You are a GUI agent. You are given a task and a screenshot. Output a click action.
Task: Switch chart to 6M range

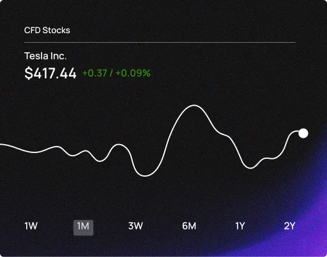tap(189, 226)
